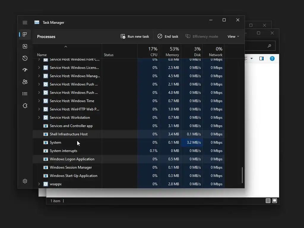304x228 pixels.
Task: Expand the wsappx process group
Action: click(39, 184)
